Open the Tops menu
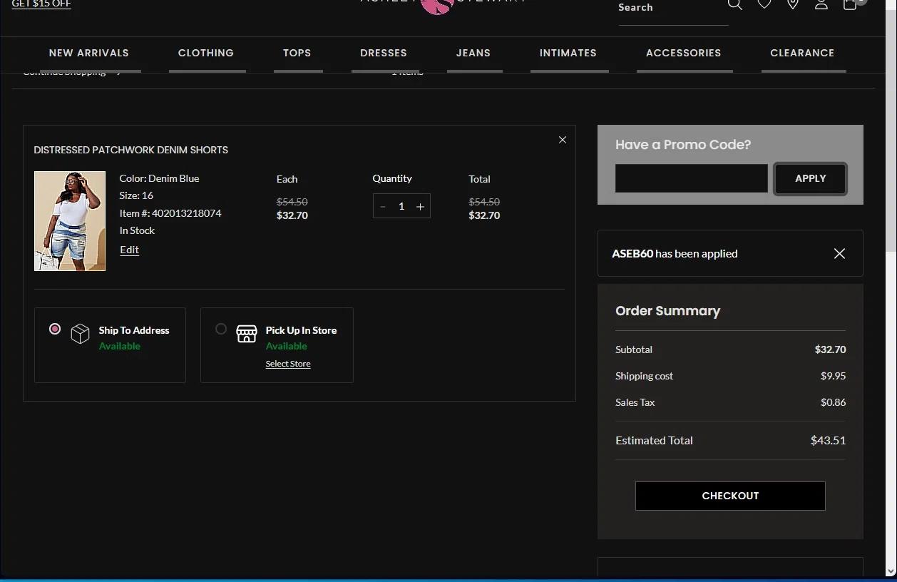The image size is (897, 582). (297, 53)
